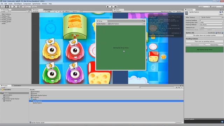The height and width of the screenshot is (126, 224).
Task: Open the Assets menu
Action: click(10, 4)
